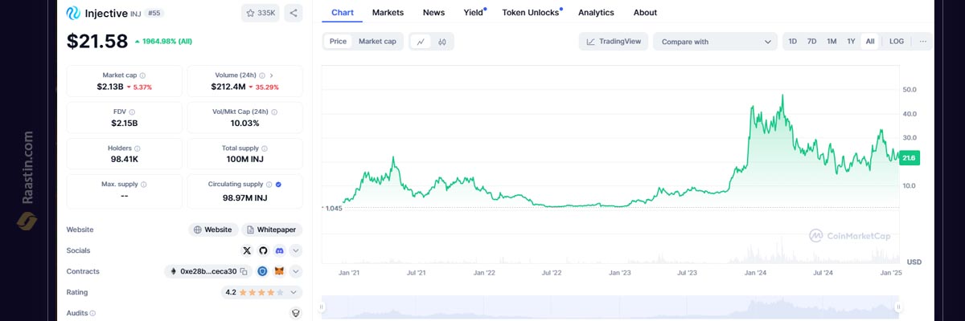Click the blue shield wallet icon
Screen dimensions: 965x321
tap(262, 272)
